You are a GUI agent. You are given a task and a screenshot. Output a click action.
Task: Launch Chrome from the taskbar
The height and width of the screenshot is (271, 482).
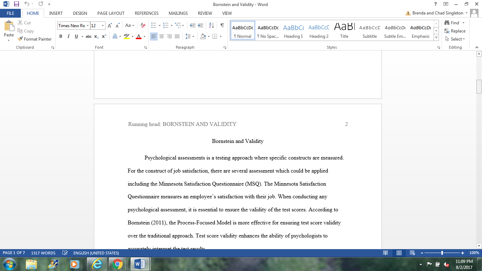point(118,264)
